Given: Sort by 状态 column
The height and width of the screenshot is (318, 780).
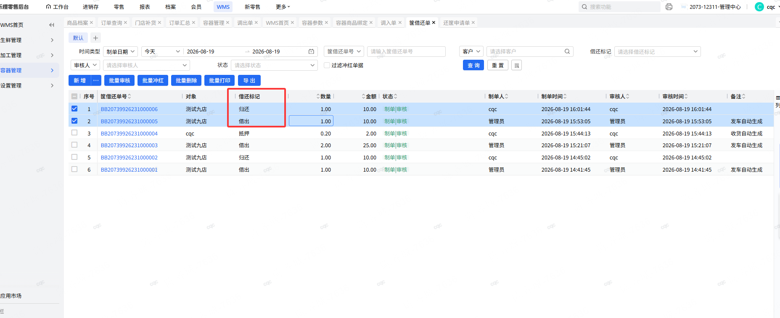Looking at the screenshot, I should (396, 96).
